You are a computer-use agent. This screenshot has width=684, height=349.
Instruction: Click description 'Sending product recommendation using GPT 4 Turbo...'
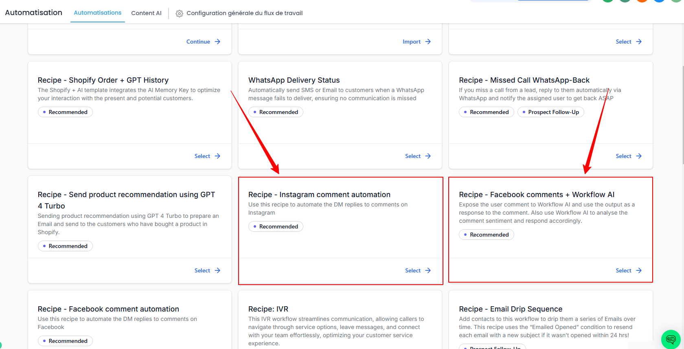pyautogui.click(x=128, y=224)
